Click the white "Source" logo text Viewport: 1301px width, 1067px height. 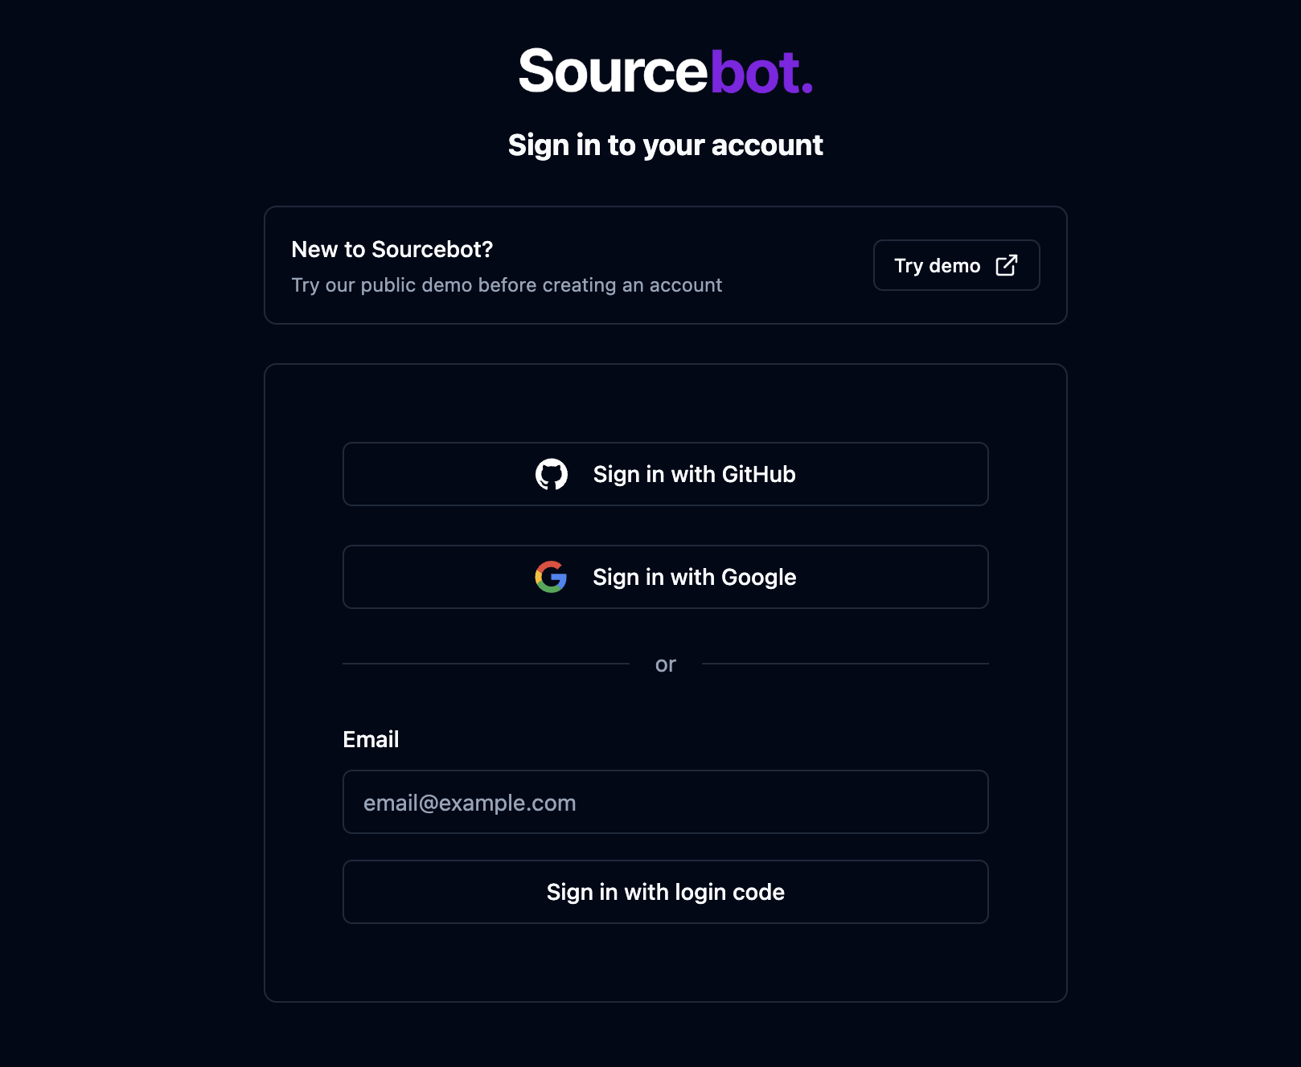point(613,72)
